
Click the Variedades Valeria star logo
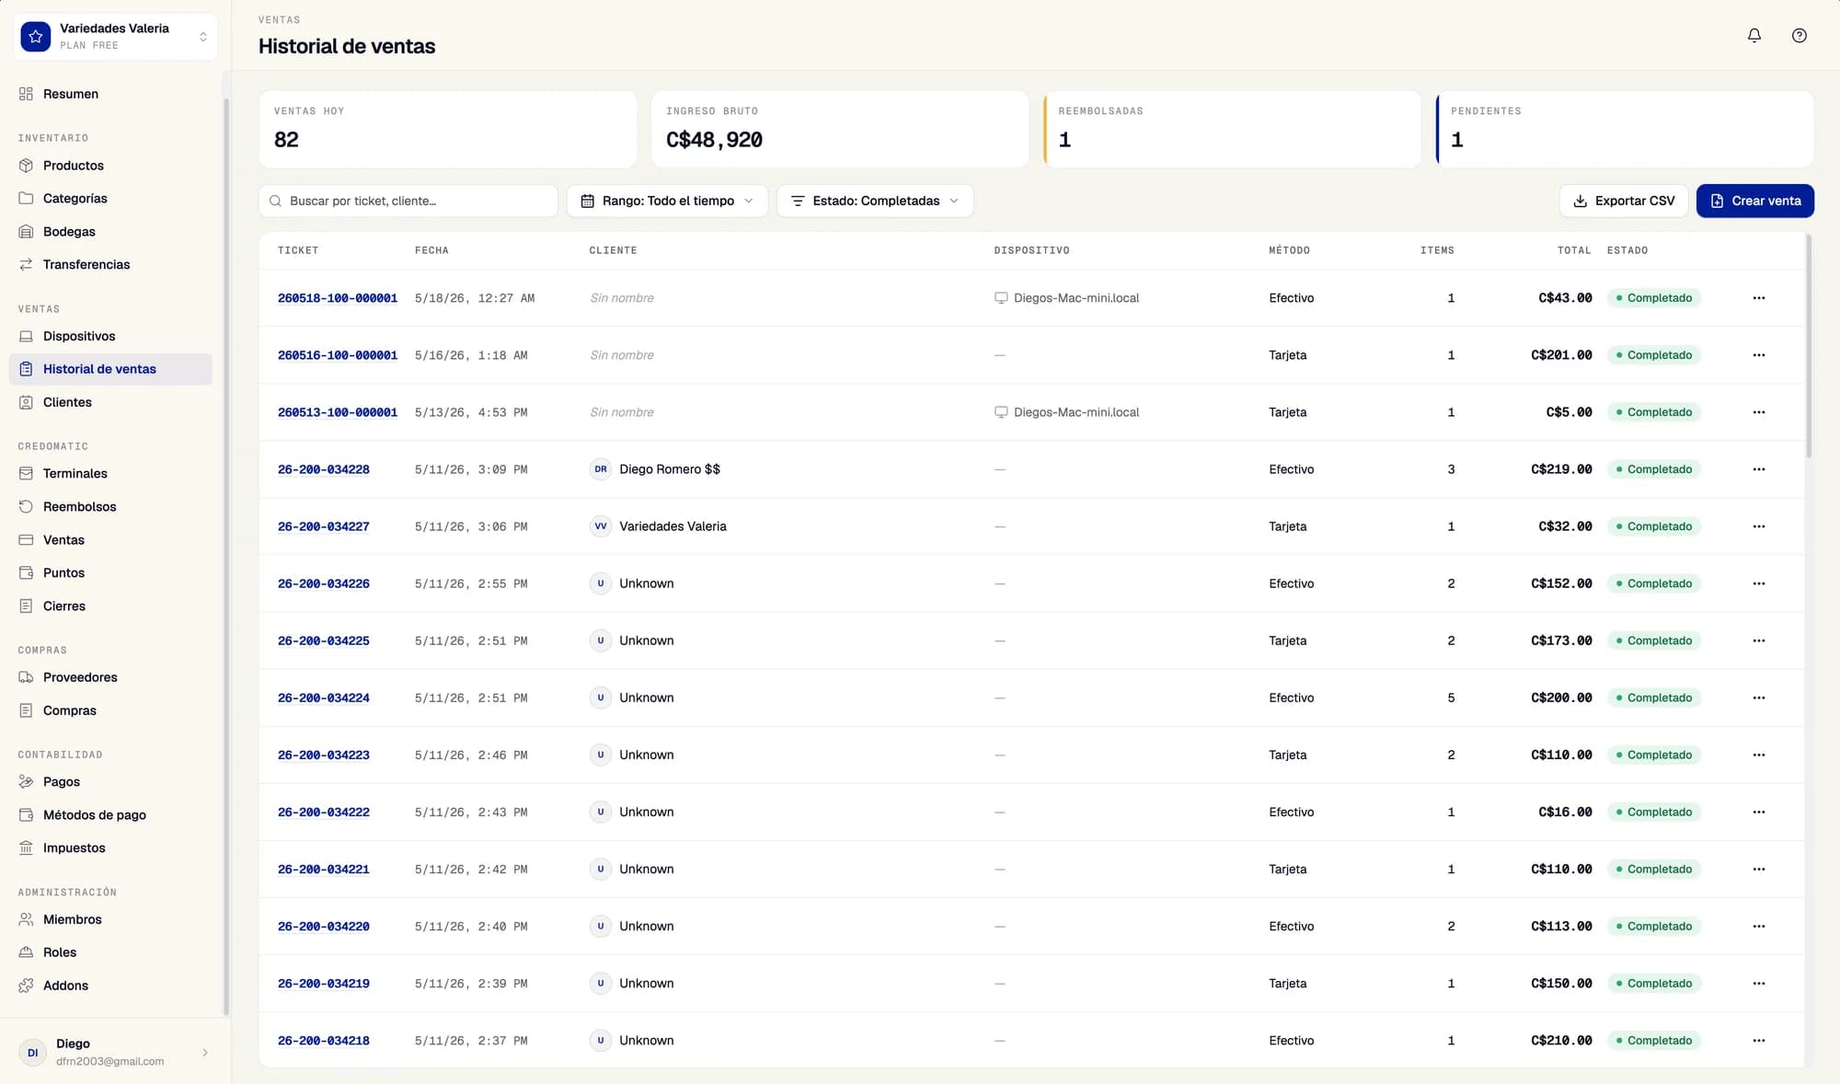(36, 37)
